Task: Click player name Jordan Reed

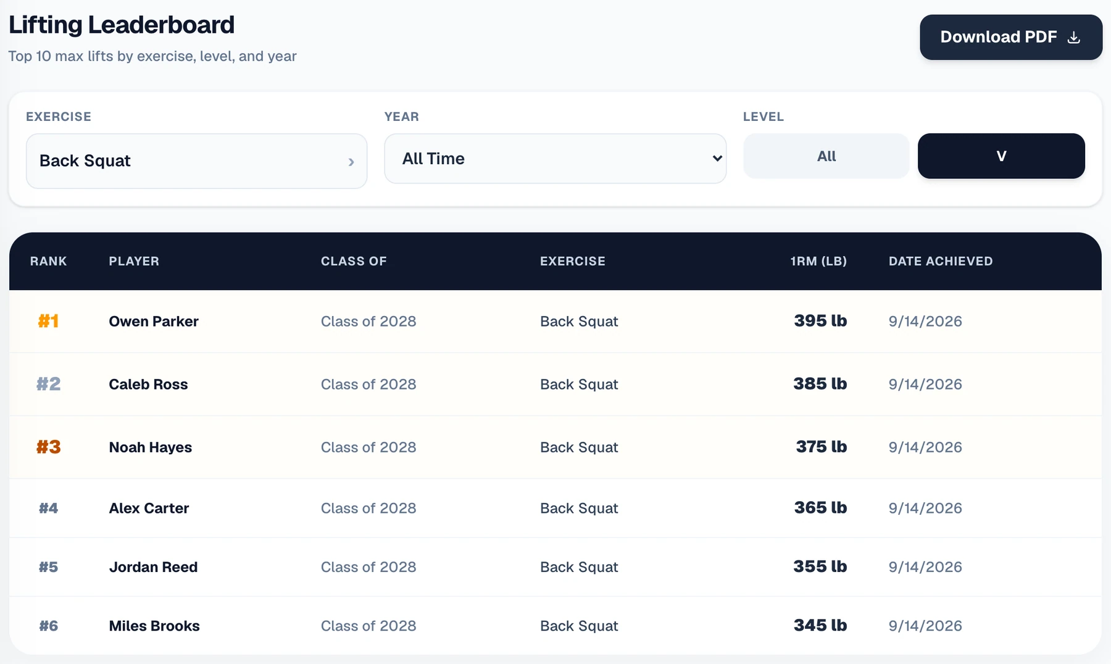Action: pos(153,567)
